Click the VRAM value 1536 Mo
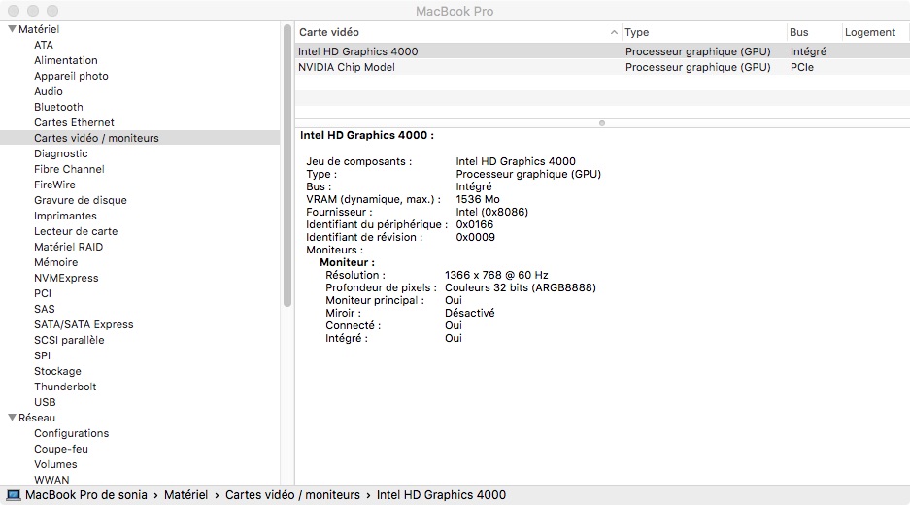Screen dimensions: 910x505 point(478,199)
